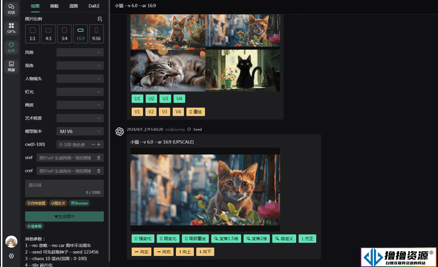438x267 pixels.
Task: Click the 局部重绘 inpaint button
Action: (x=195, y=239)
